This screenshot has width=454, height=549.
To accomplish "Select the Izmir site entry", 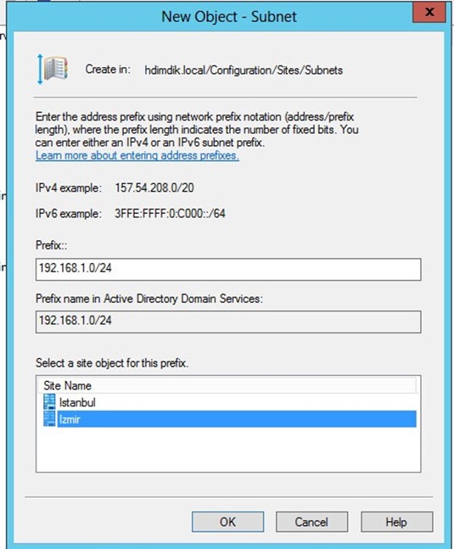I will coord(230,419).
